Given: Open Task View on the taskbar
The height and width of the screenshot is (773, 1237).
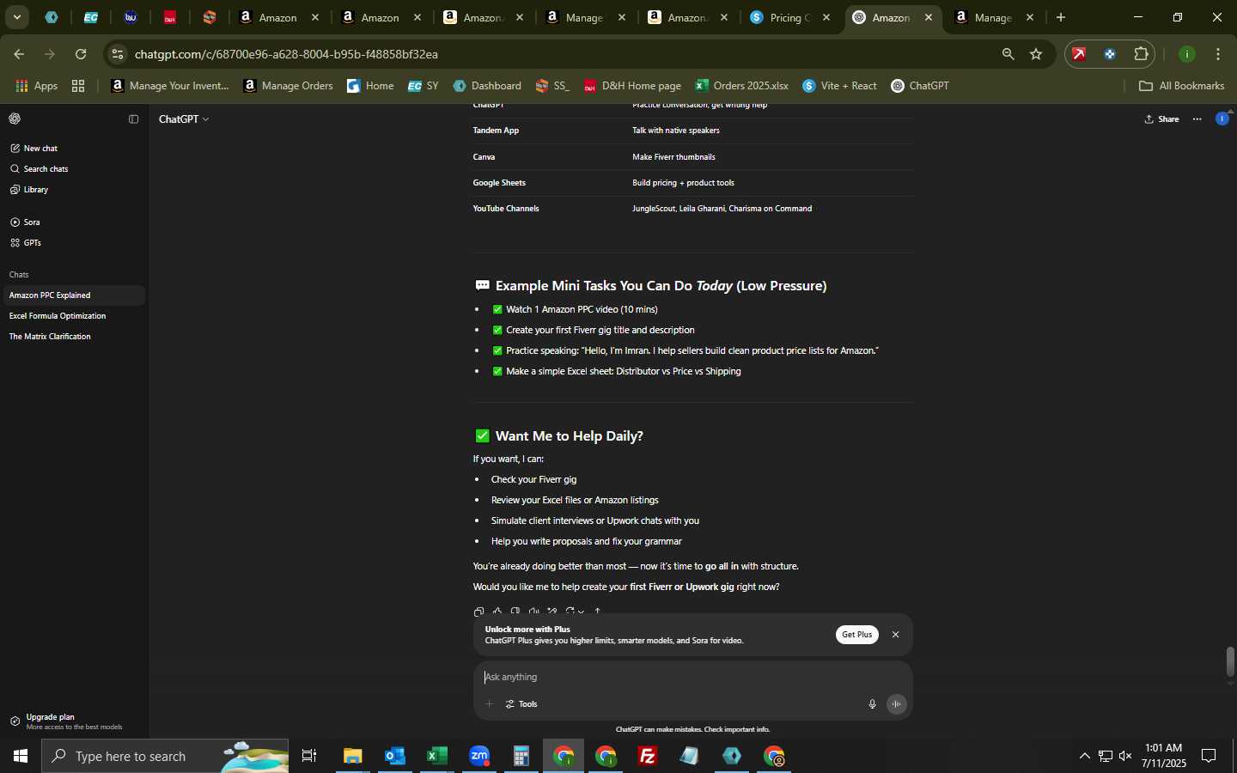Looking at the screenshot, I should coord(309,756).
